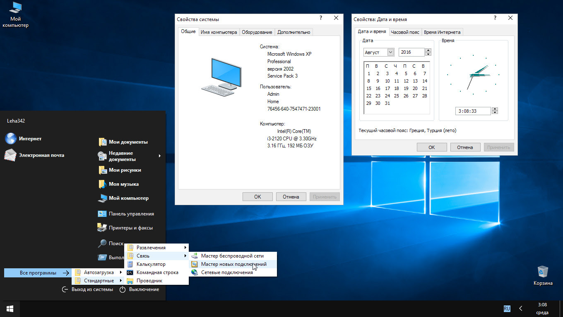Click the Калькулятор icon in submenu
Image resolution: width=563 pixels, height=317 pixels.
click(x=130, y=264)
